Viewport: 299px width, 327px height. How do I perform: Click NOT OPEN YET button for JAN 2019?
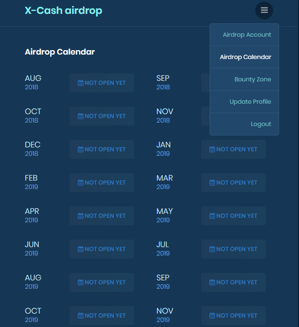(x=233, y=149)
